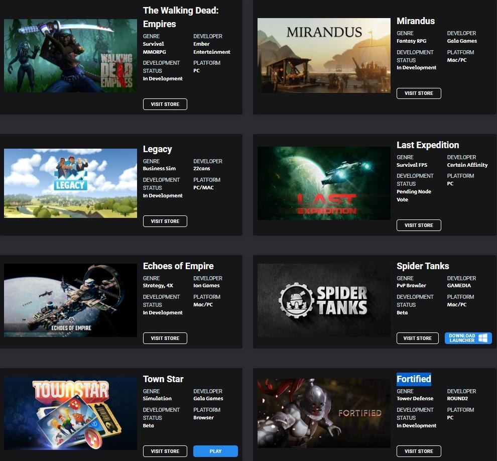Click the Gala Games developer name under Mirandus
The height and width of the screenshot is (461, 497).
tap(461, 41)
